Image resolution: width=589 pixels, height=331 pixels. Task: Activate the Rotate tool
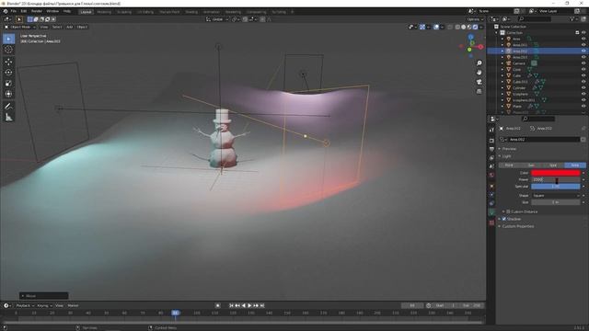[8, 73]
